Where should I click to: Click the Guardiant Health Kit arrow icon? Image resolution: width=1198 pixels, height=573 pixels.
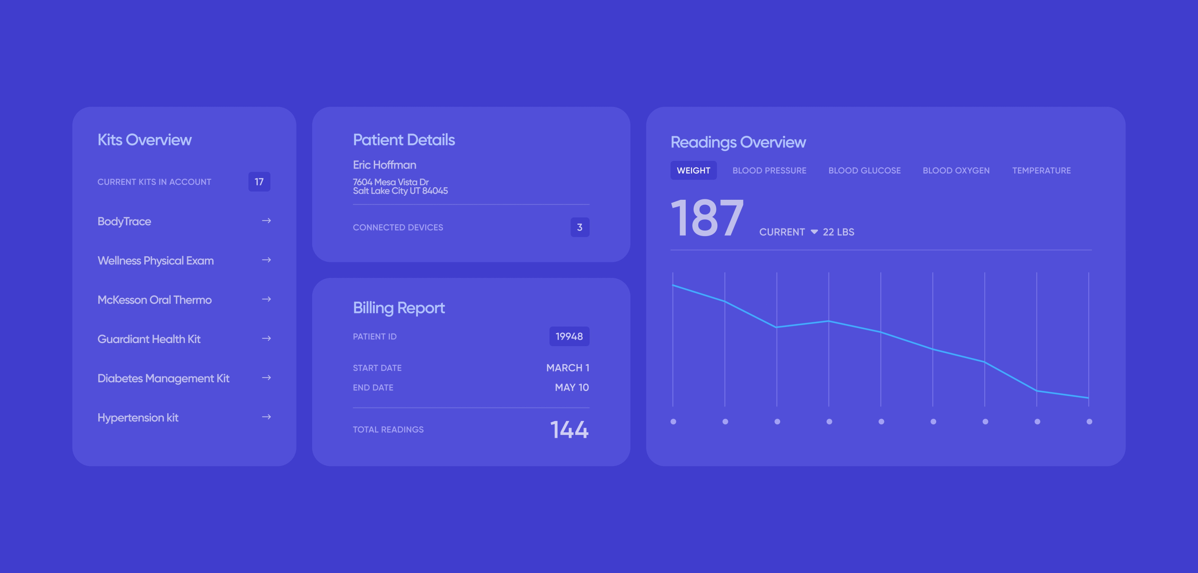(x=266, y=339)
